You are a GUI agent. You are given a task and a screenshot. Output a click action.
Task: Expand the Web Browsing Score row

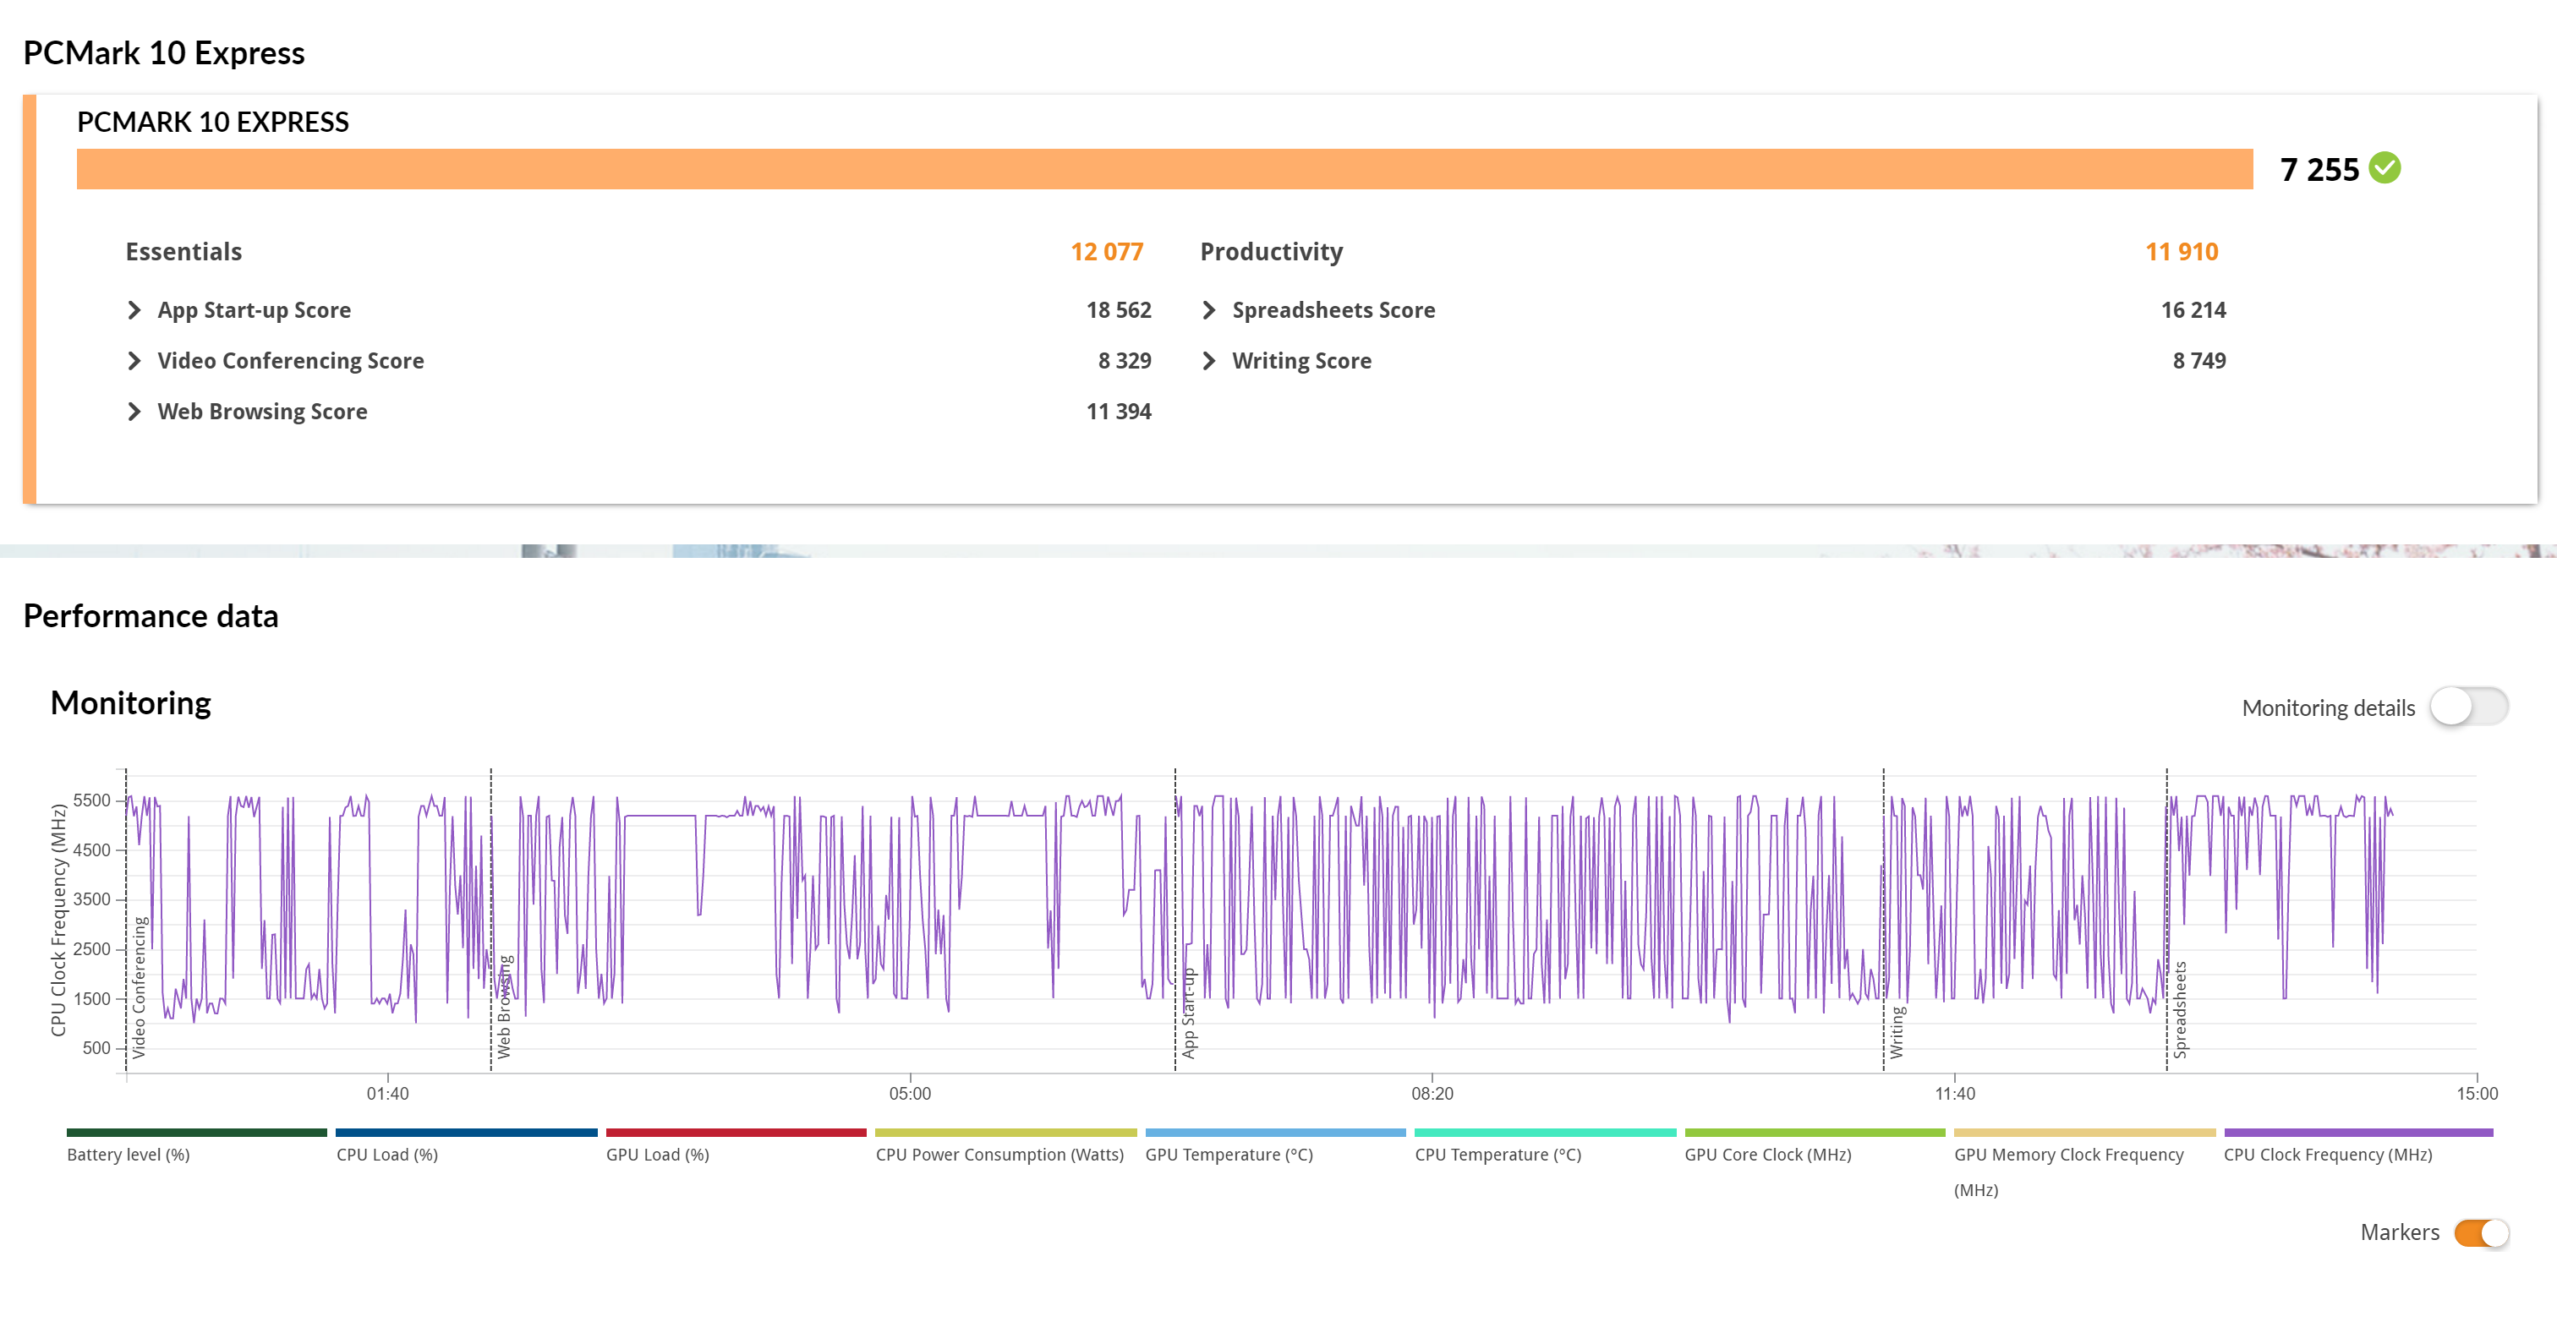[x=134, y=412]
